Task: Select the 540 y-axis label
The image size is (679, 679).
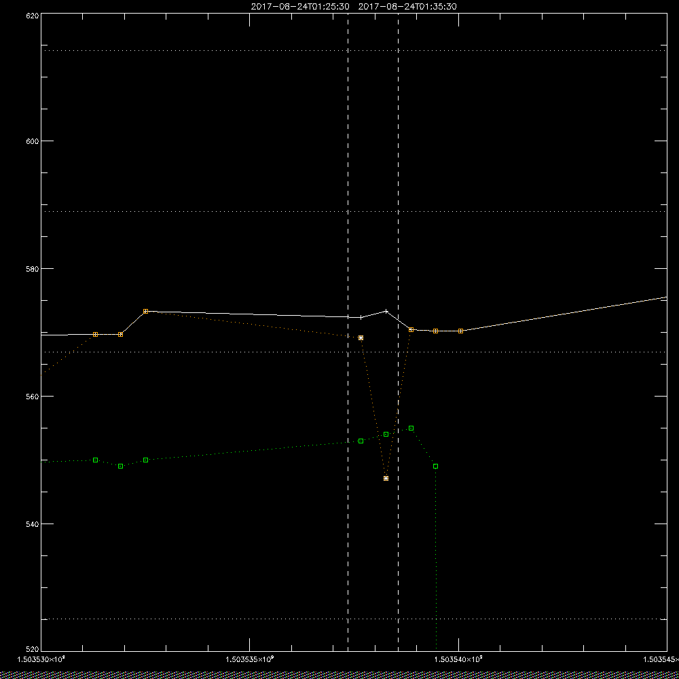Action: click(33, 524)
